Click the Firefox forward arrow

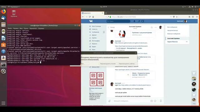click(x=87, y=17)
